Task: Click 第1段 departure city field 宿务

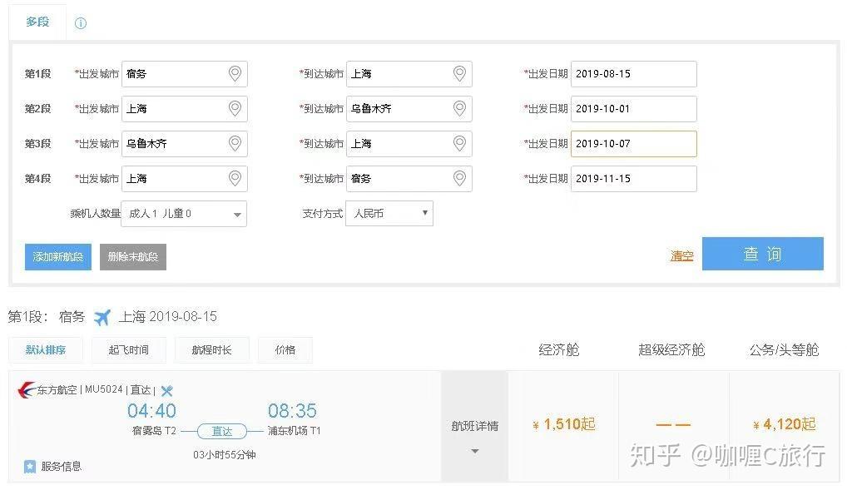Action: pos(185,74)
